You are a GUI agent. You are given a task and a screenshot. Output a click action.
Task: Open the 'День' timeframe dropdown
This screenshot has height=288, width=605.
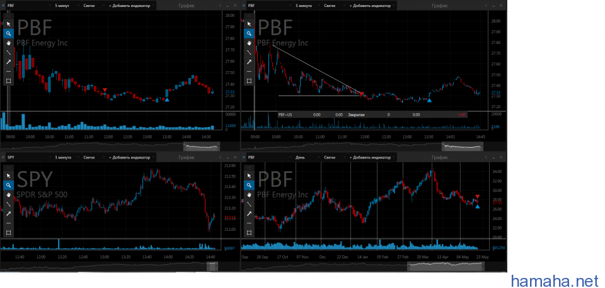pyautogui.click(x=307, y=157)
